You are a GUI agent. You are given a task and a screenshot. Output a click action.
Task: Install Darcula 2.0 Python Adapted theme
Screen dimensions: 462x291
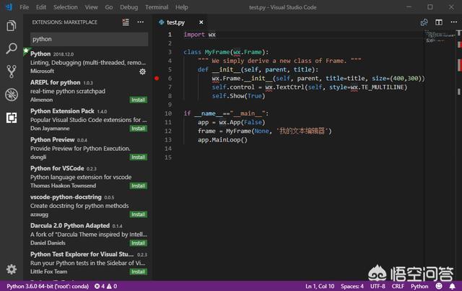[138, 243]
